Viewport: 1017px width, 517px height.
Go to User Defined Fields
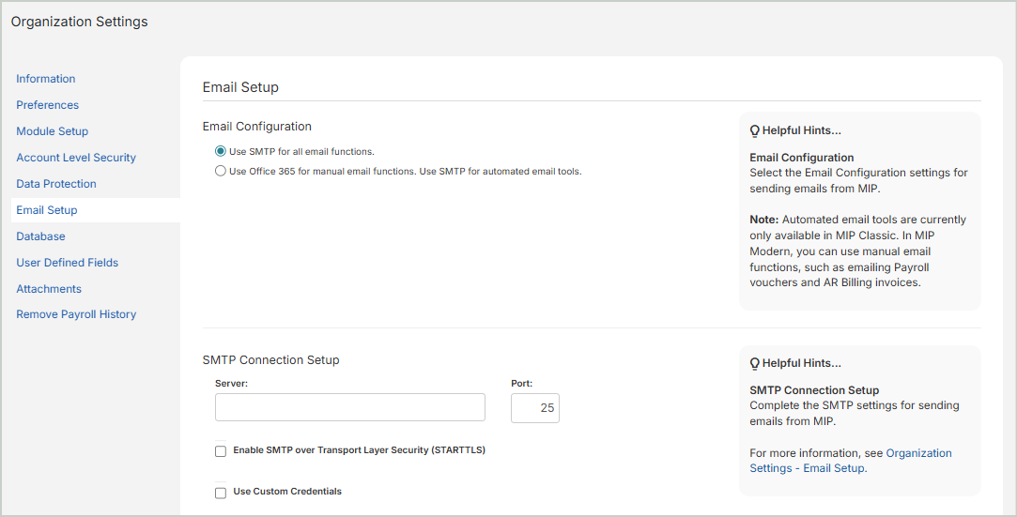click(x=68, y=263)
